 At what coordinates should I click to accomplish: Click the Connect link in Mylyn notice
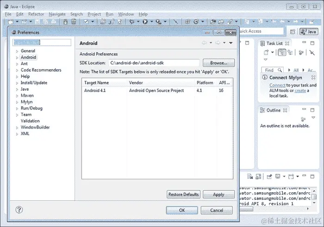pyautogui.click(x=277, y=85)
